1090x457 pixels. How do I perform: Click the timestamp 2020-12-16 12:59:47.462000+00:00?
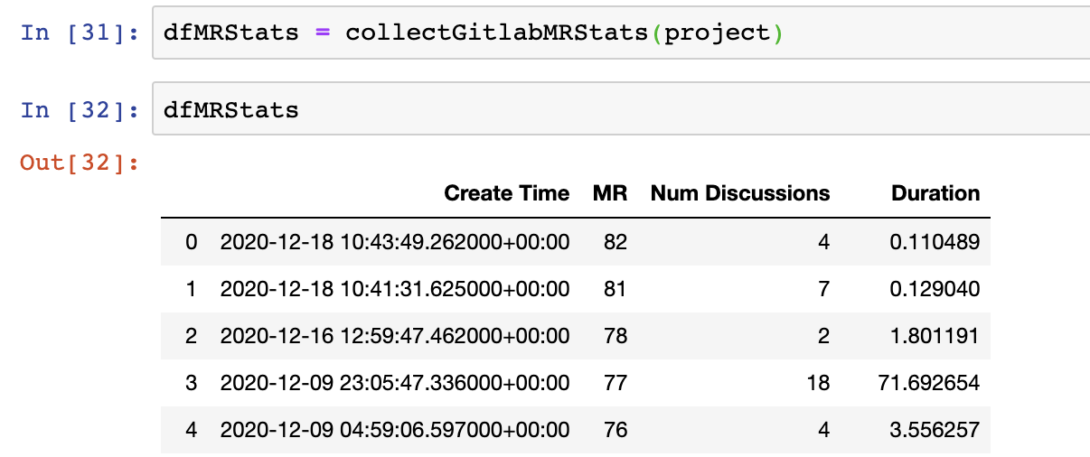(395, 336)
